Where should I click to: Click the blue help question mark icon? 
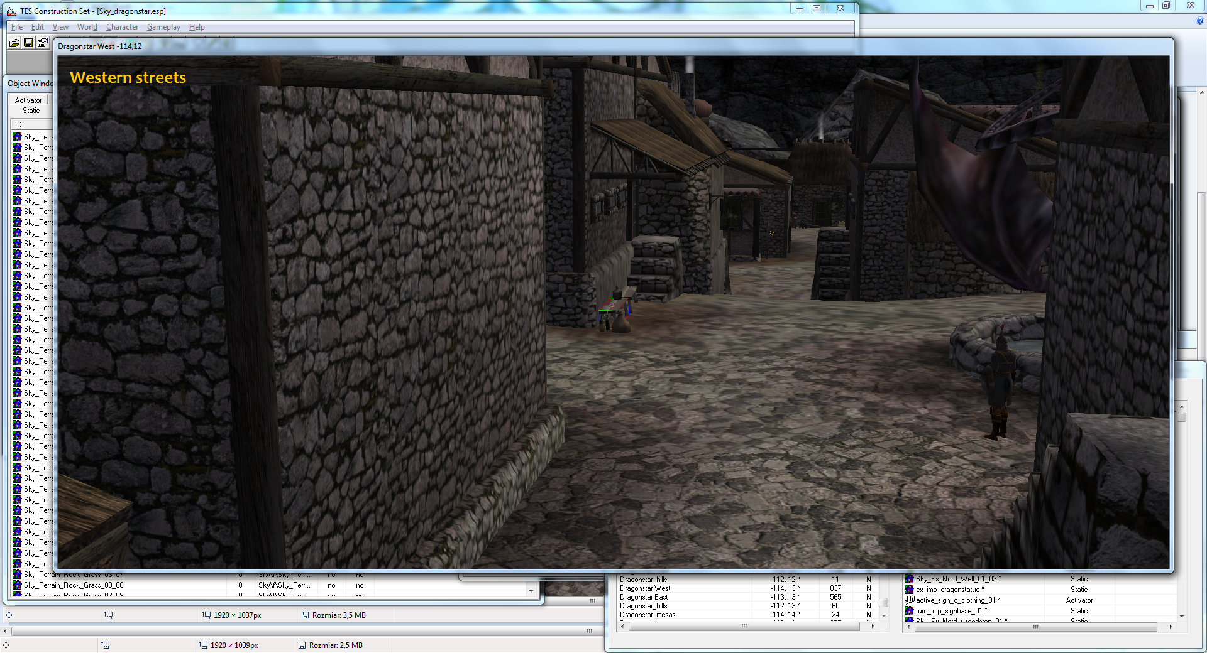(1199, 21)
